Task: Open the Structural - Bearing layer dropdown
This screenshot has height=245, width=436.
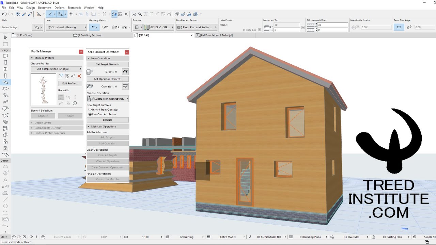Action: [x=66, y=27]
